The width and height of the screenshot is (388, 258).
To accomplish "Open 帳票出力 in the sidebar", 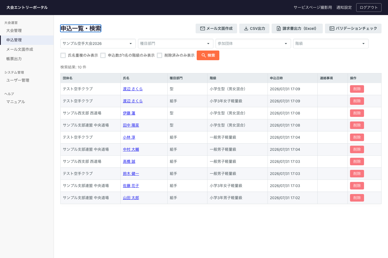I will tap(27, 59).
